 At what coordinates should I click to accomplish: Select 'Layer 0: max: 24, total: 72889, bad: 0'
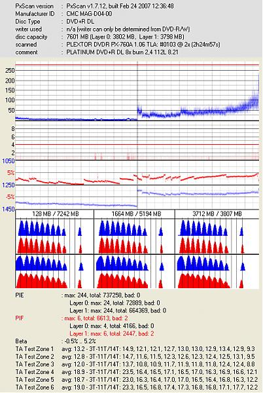(114, 303)
